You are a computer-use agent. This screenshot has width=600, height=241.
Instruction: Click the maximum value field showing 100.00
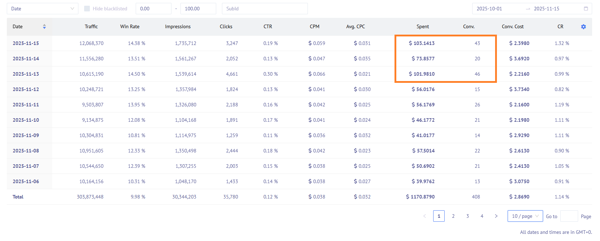[198, 9]
